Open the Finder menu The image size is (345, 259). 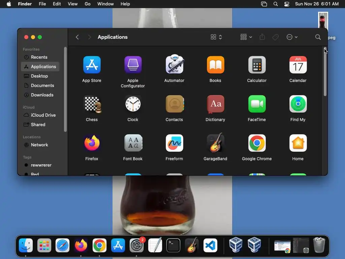25,4
